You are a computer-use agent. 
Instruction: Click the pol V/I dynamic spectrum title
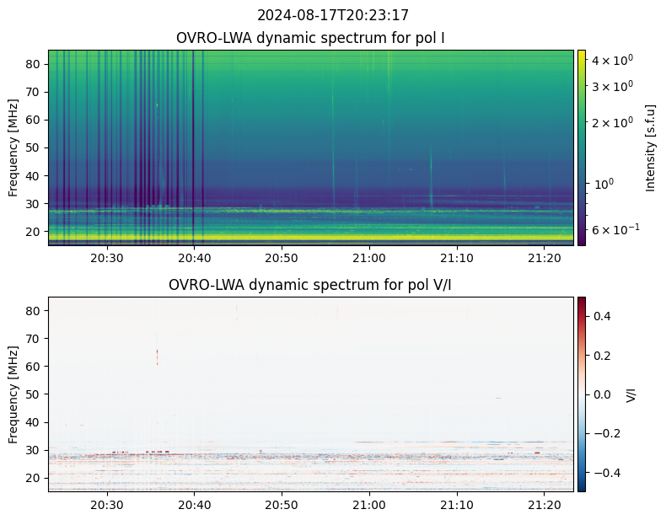point(309,285)
